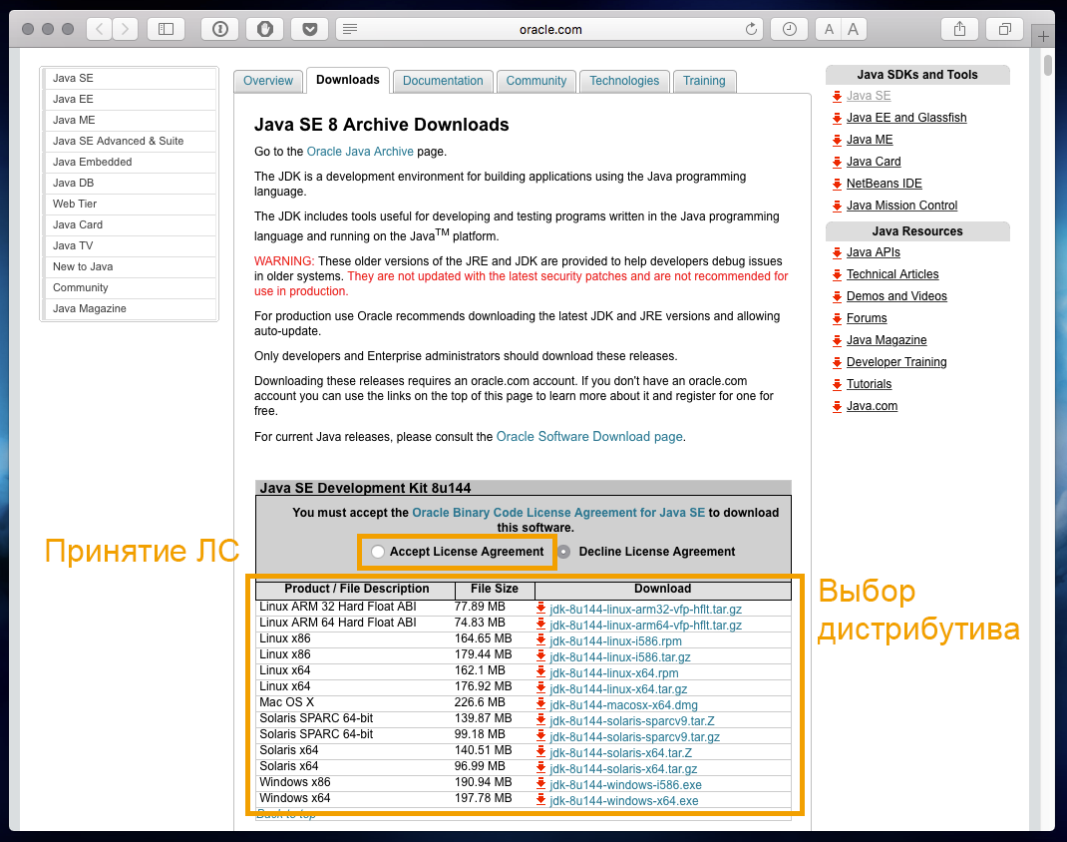The width and height of the screenshot is (1067, 842).
Task: Go back with Safari's back arrow
Action: coord(100,29)
